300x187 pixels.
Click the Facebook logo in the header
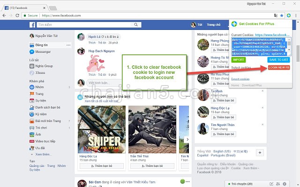pos(33,25)
